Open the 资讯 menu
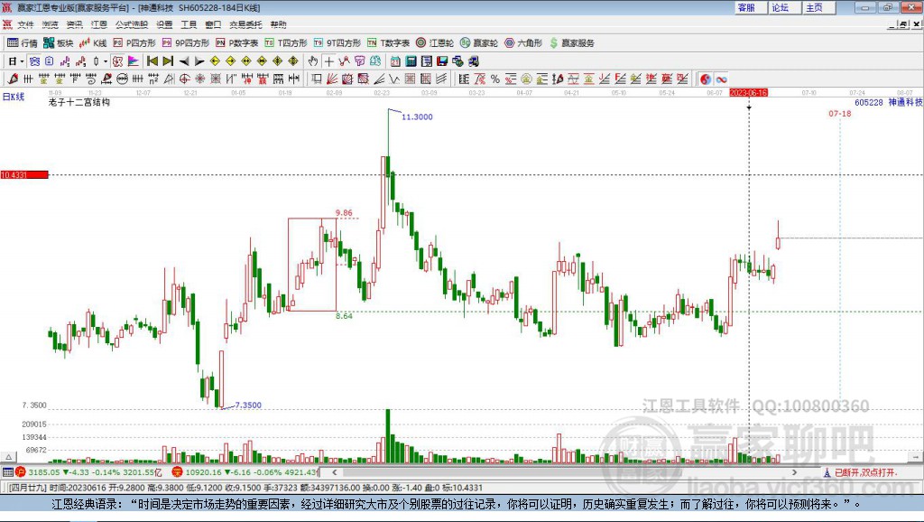Screen dimensions: 924x522 pyautogui.click(x=75, y=24)
